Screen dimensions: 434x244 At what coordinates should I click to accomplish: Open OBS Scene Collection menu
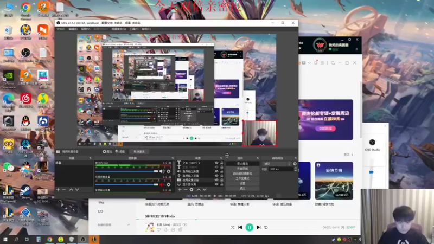click(118, 29)
